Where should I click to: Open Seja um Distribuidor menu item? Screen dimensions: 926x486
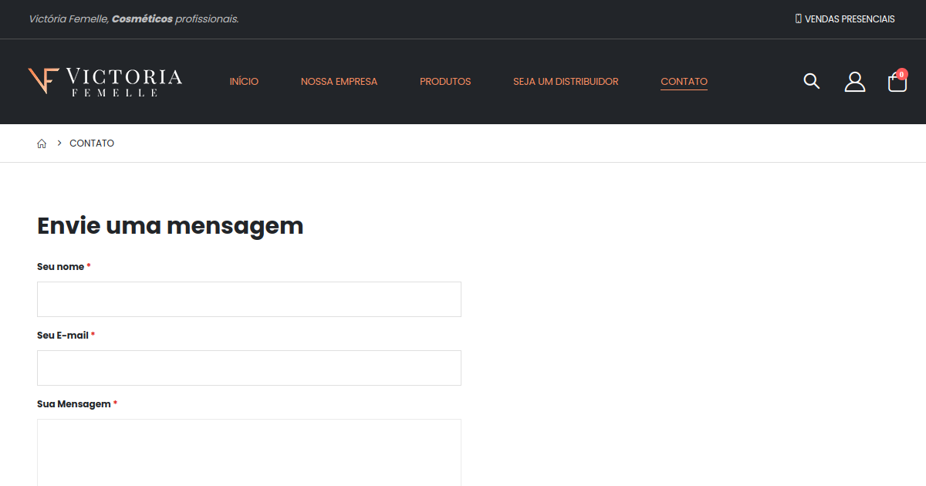[566, 81]
